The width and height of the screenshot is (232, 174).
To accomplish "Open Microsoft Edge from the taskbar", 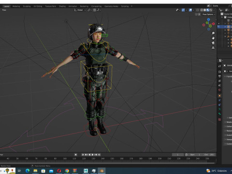I will click(28, 171).
